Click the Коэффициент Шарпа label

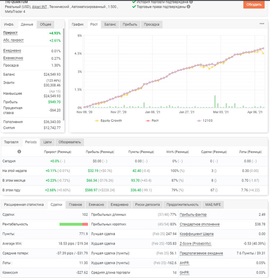(196, 234)
